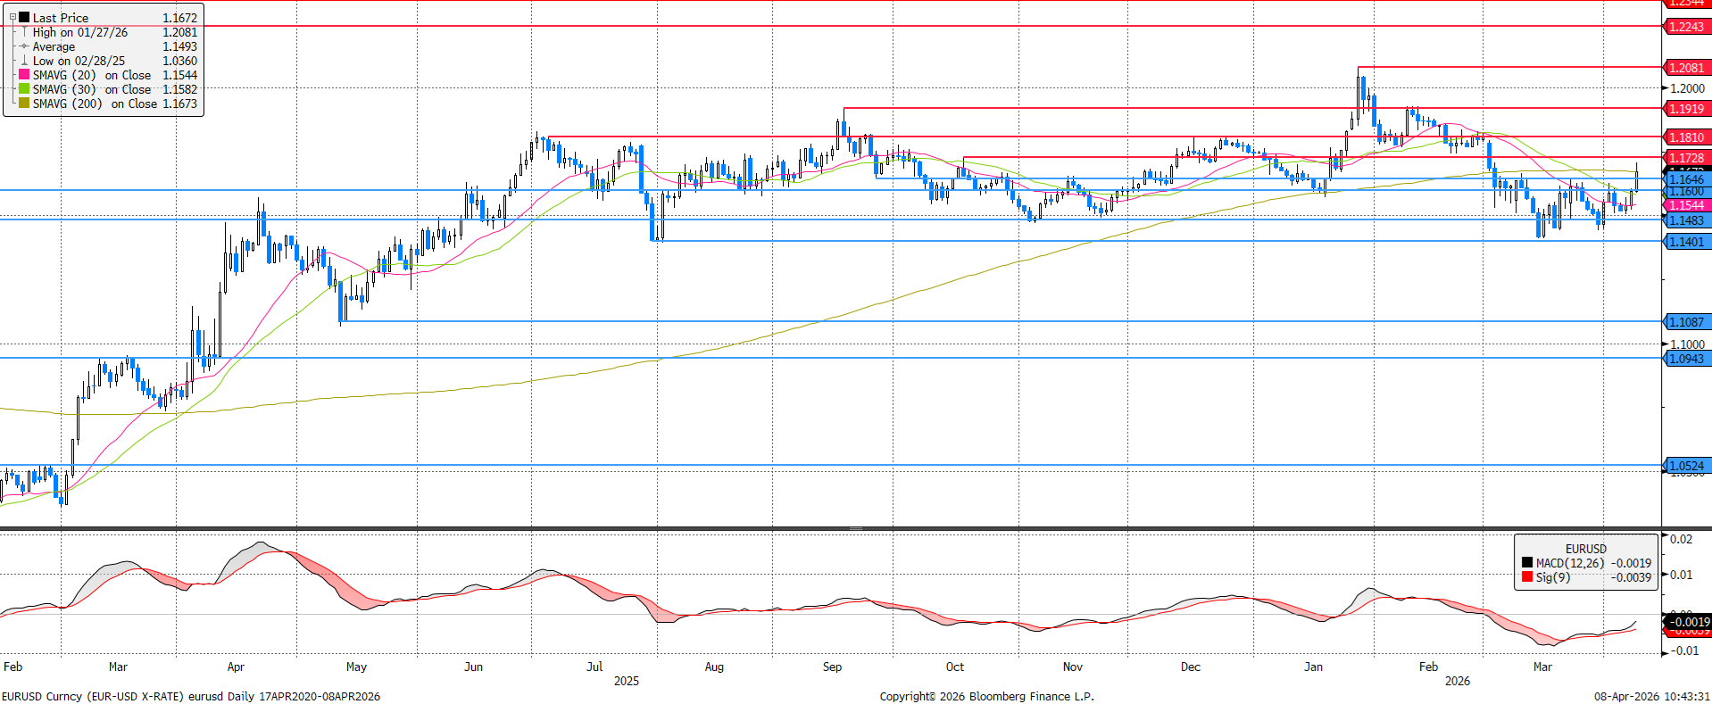Click the EURUSD title in MACD legend
Viewport: 1712px width, 704px height.
[x=1585, y=549]
